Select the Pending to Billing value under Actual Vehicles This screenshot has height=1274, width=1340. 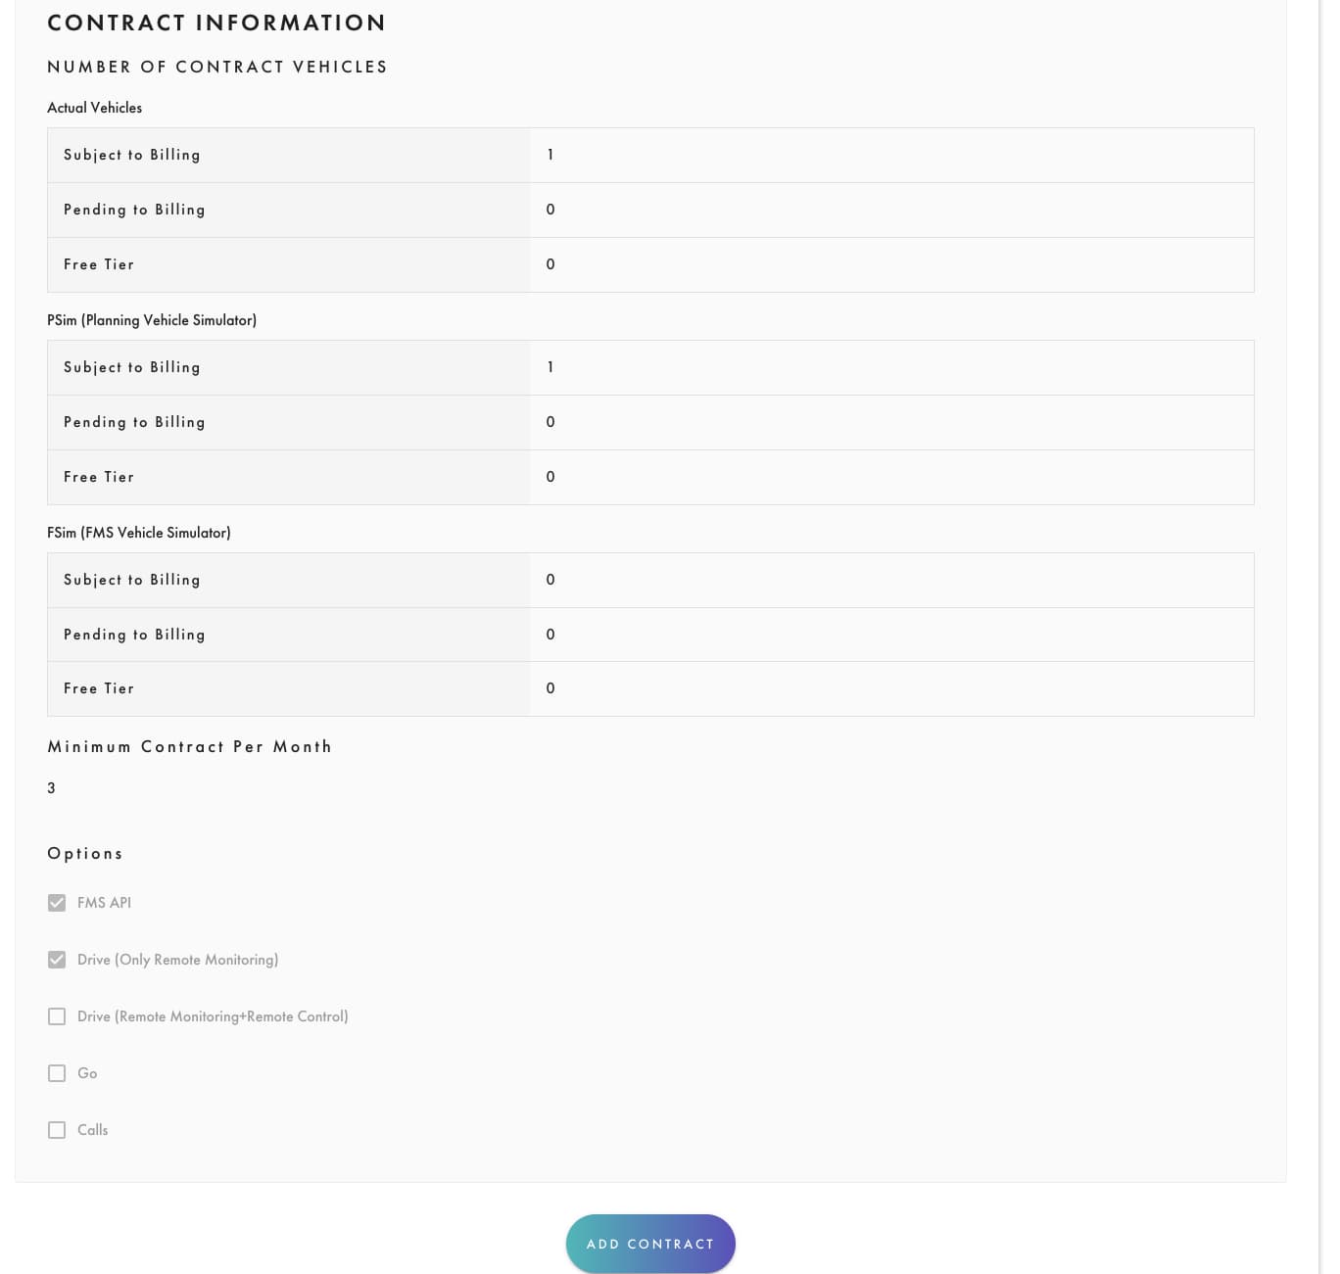click(x=550, y=209)
